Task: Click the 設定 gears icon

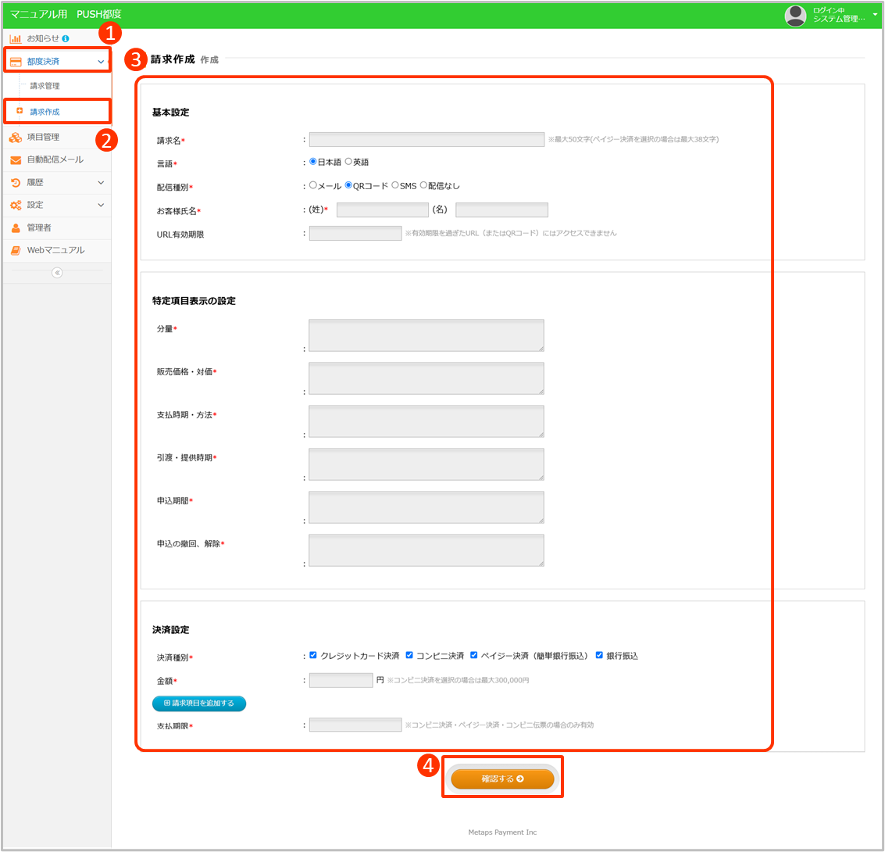Action: pos(16,205)
